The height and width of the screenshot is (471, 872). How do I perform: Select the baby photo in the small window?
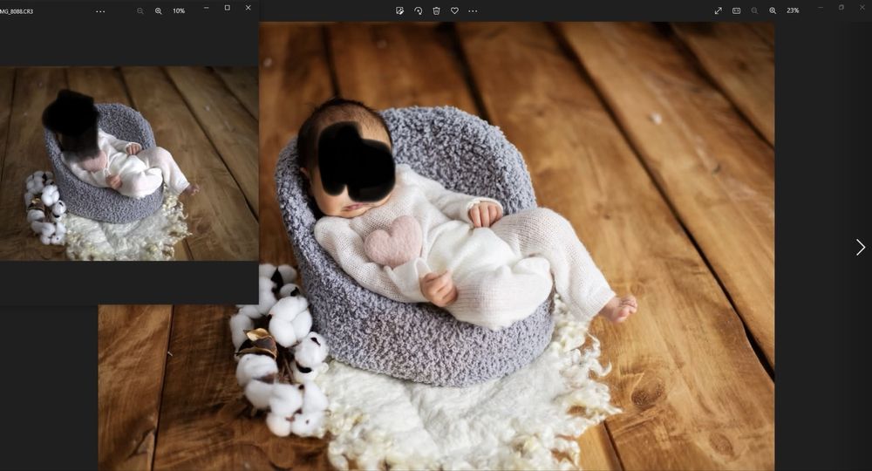point(129,163)
